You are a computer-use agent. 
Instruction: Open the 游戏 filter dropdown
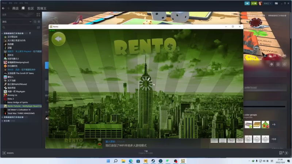17,22
